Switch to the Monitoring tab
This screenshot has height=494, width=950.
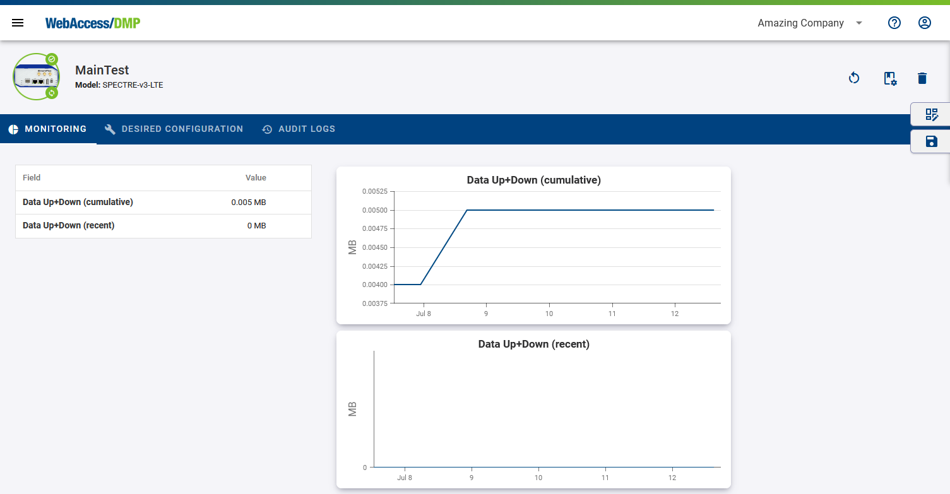click(48, 129)
